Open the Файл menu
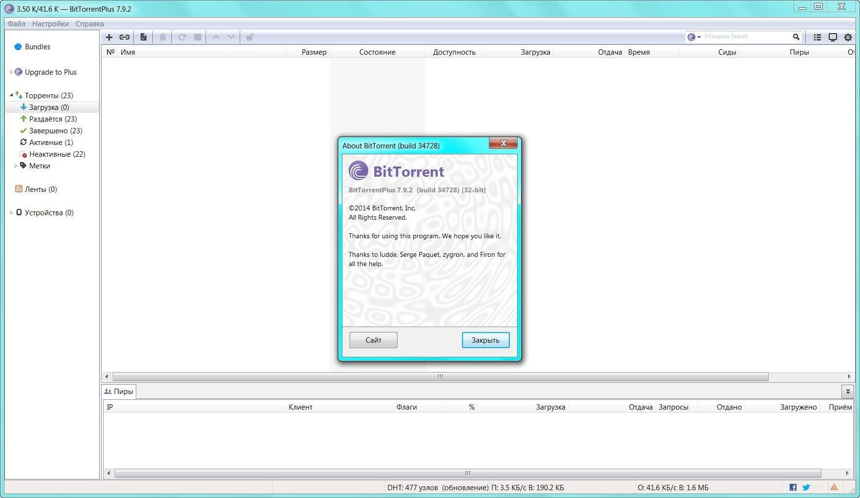Viewport: 860px width, 498px height. coord(17,24)
